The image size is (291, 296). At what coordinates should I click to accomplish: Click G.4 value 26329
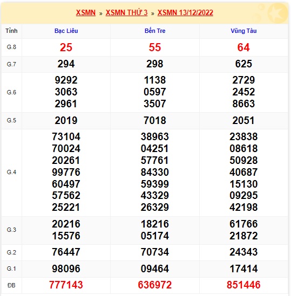155,207
